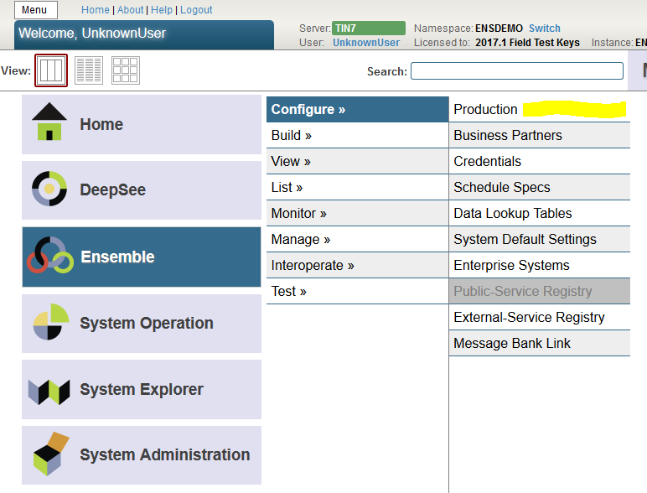Viewport: 647px width, 493px height.
Task: Open Business Partners
Action: (540, 136)
